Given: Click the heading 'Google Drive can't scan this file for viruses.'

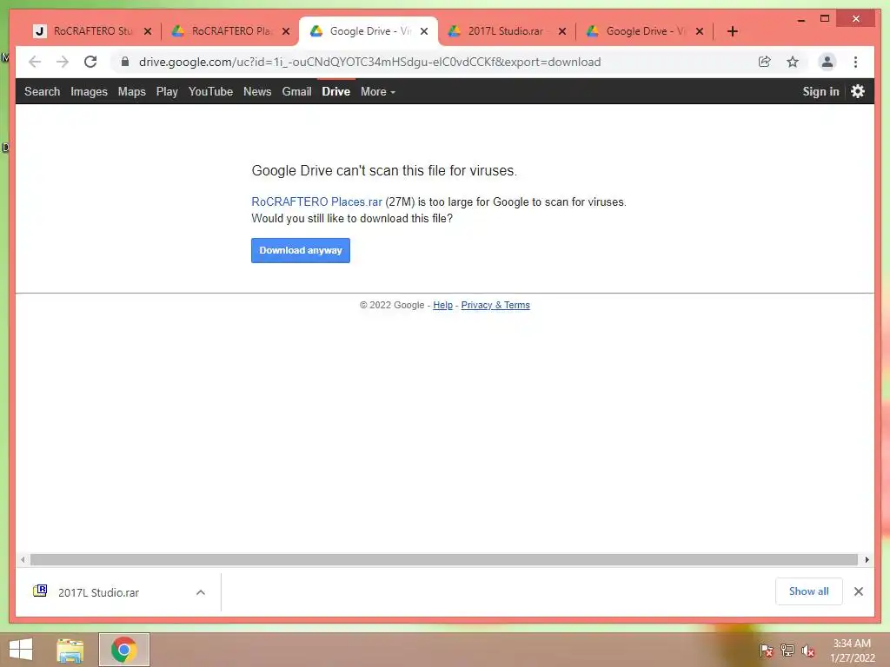Looking at the screenshot, I should click(384, 171).
